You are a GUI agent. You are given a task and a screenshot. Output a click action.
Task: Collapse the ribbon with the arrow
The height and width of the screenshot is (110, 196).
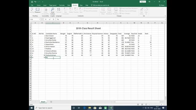coord(165,16)
